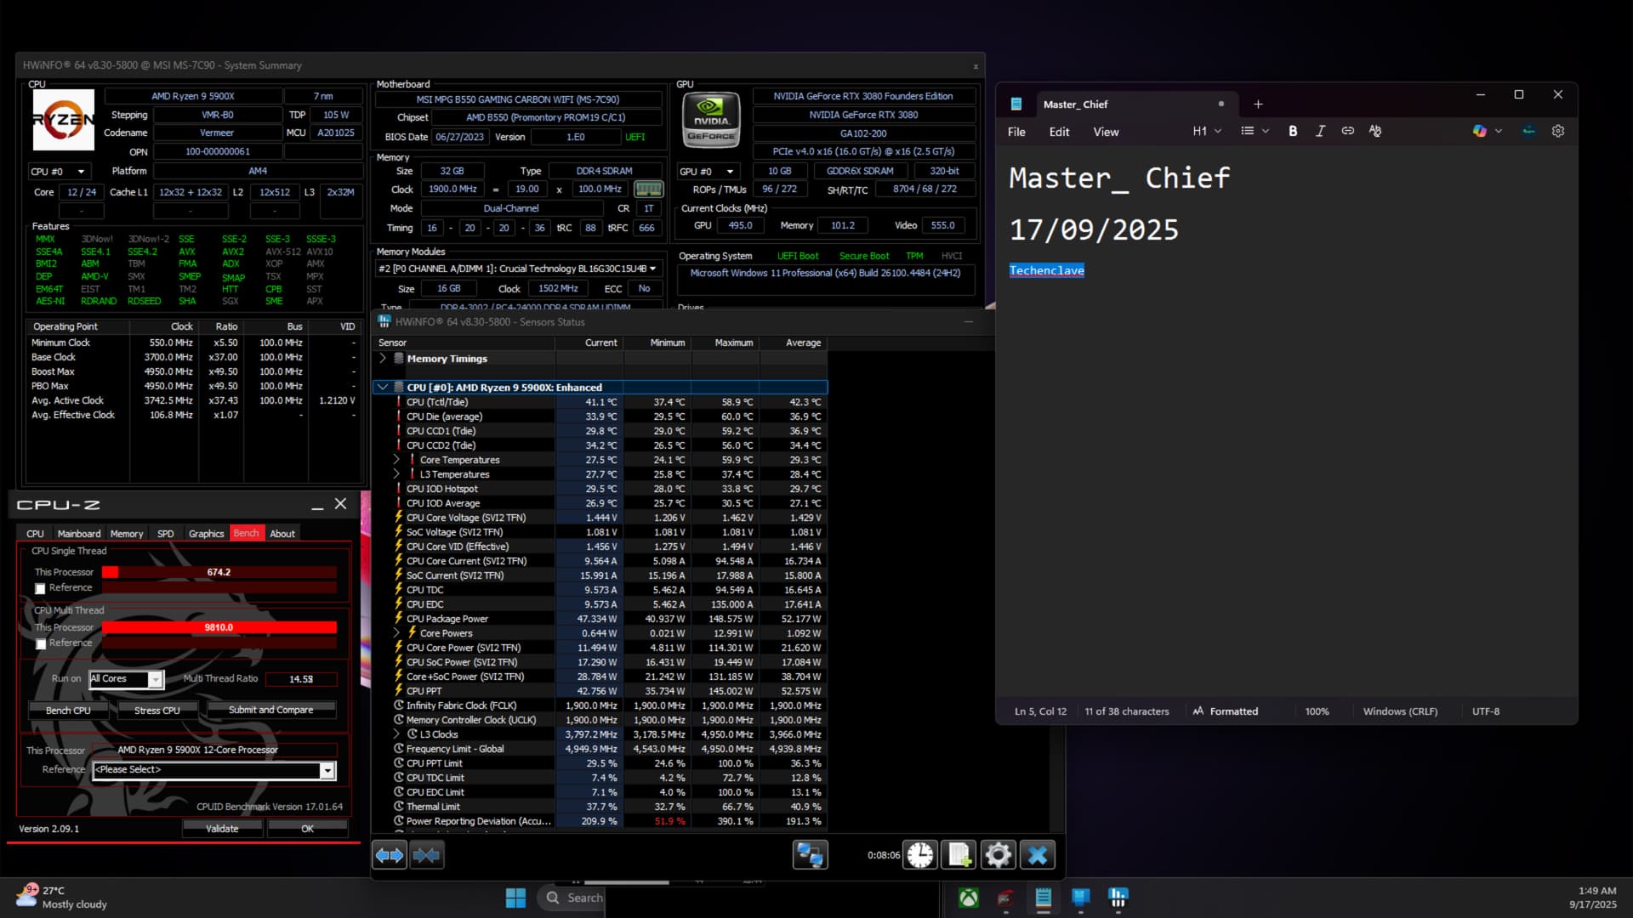
Task: Open list style dropdown in Notepad
Action: coord(1255,131)
